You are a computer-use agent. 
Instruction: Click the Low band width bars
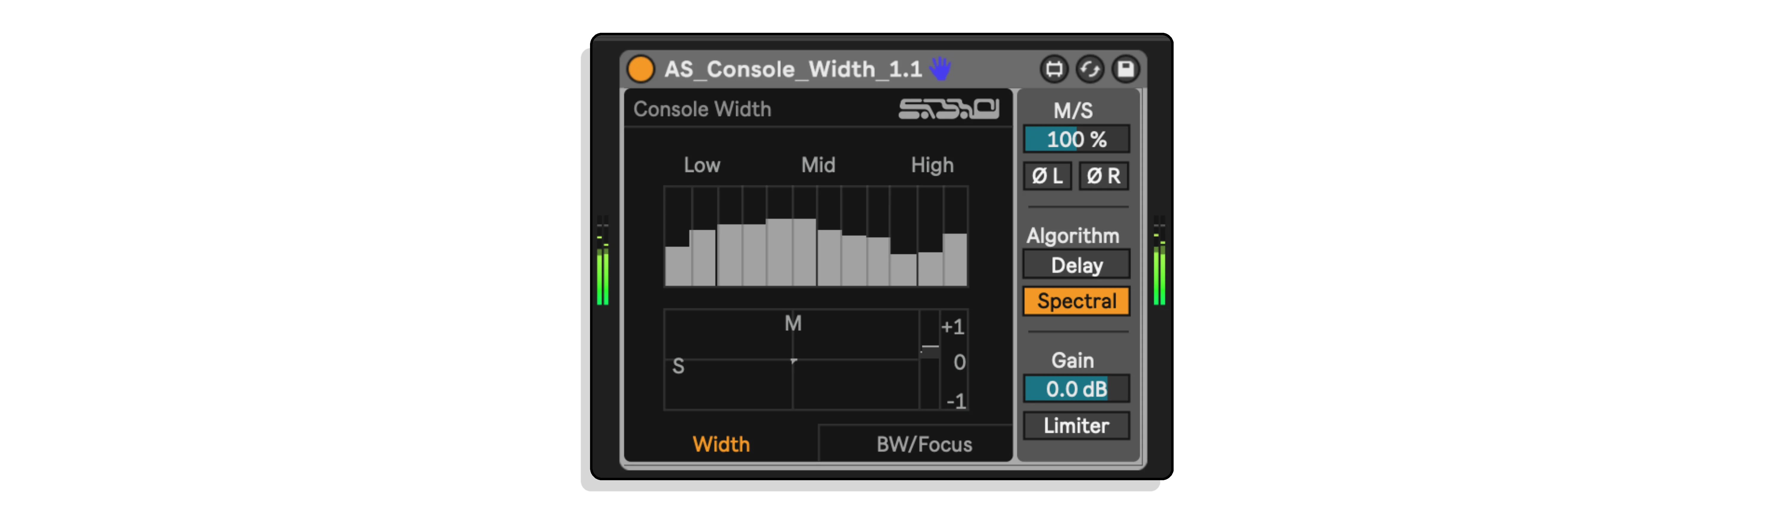pos(715,236)
